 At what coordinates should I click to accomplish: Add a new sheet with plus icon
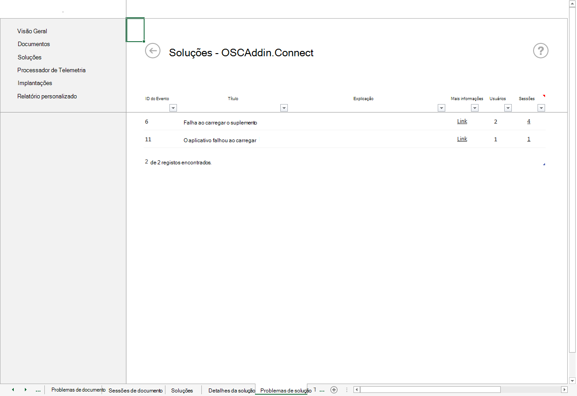334,390
